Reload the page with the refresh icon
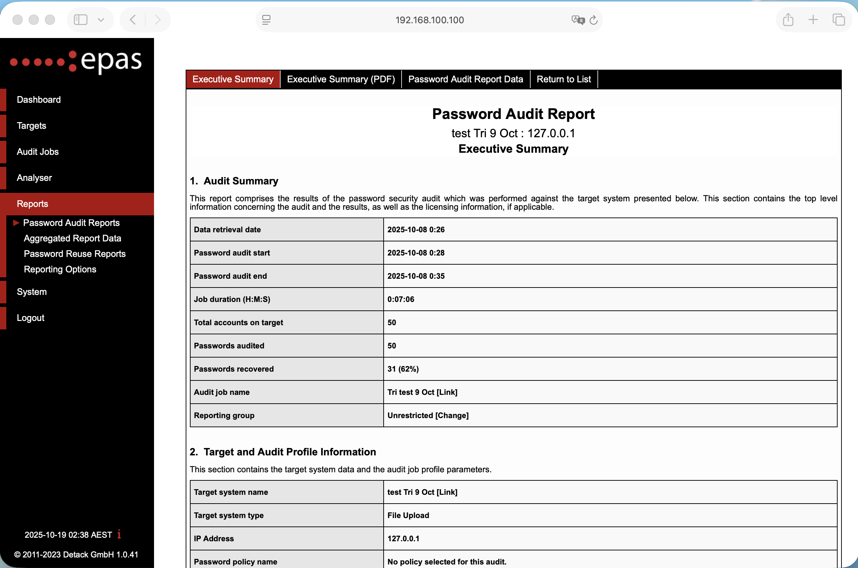This screenshot has height=568, width=858. pyautogui.click(x=594, y=20)
